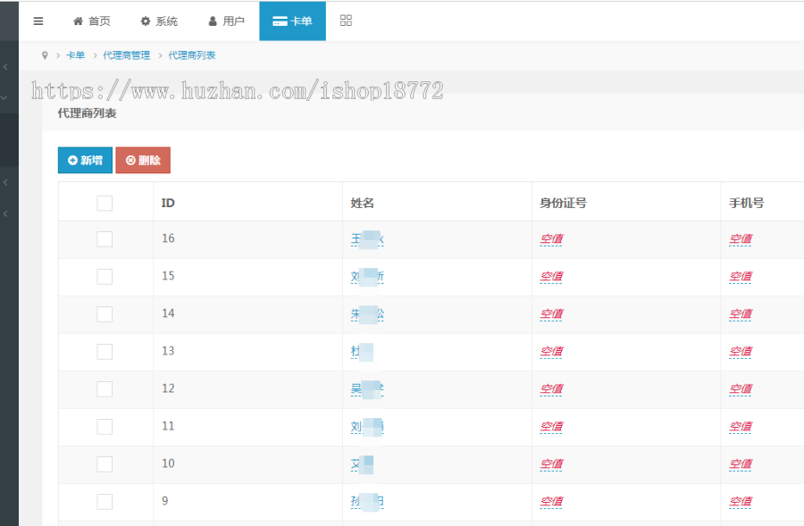
Task: Edit 身份证号 空值 in row 10
Action: tap(551, 464)
